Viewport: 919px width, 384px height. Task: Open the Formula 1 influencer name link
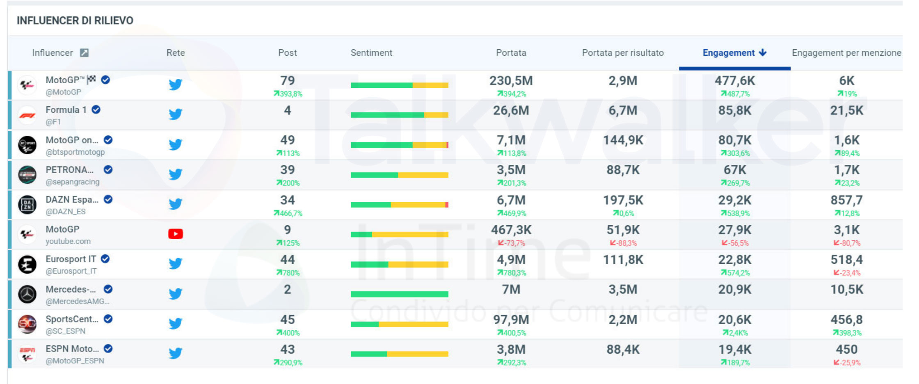pyautogui.click(x=66, y=110)
